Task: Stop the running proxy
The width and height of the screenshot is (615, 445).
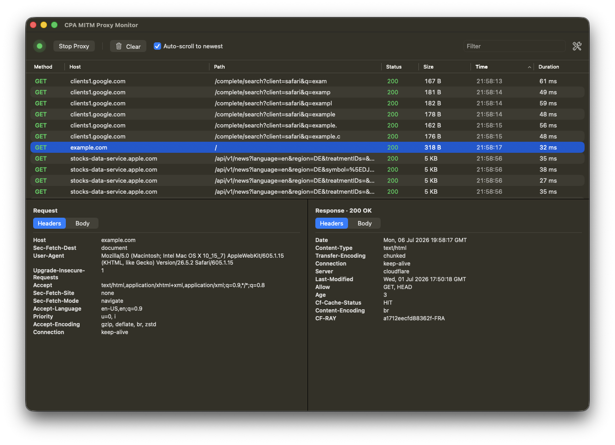Action: [74, 46]
